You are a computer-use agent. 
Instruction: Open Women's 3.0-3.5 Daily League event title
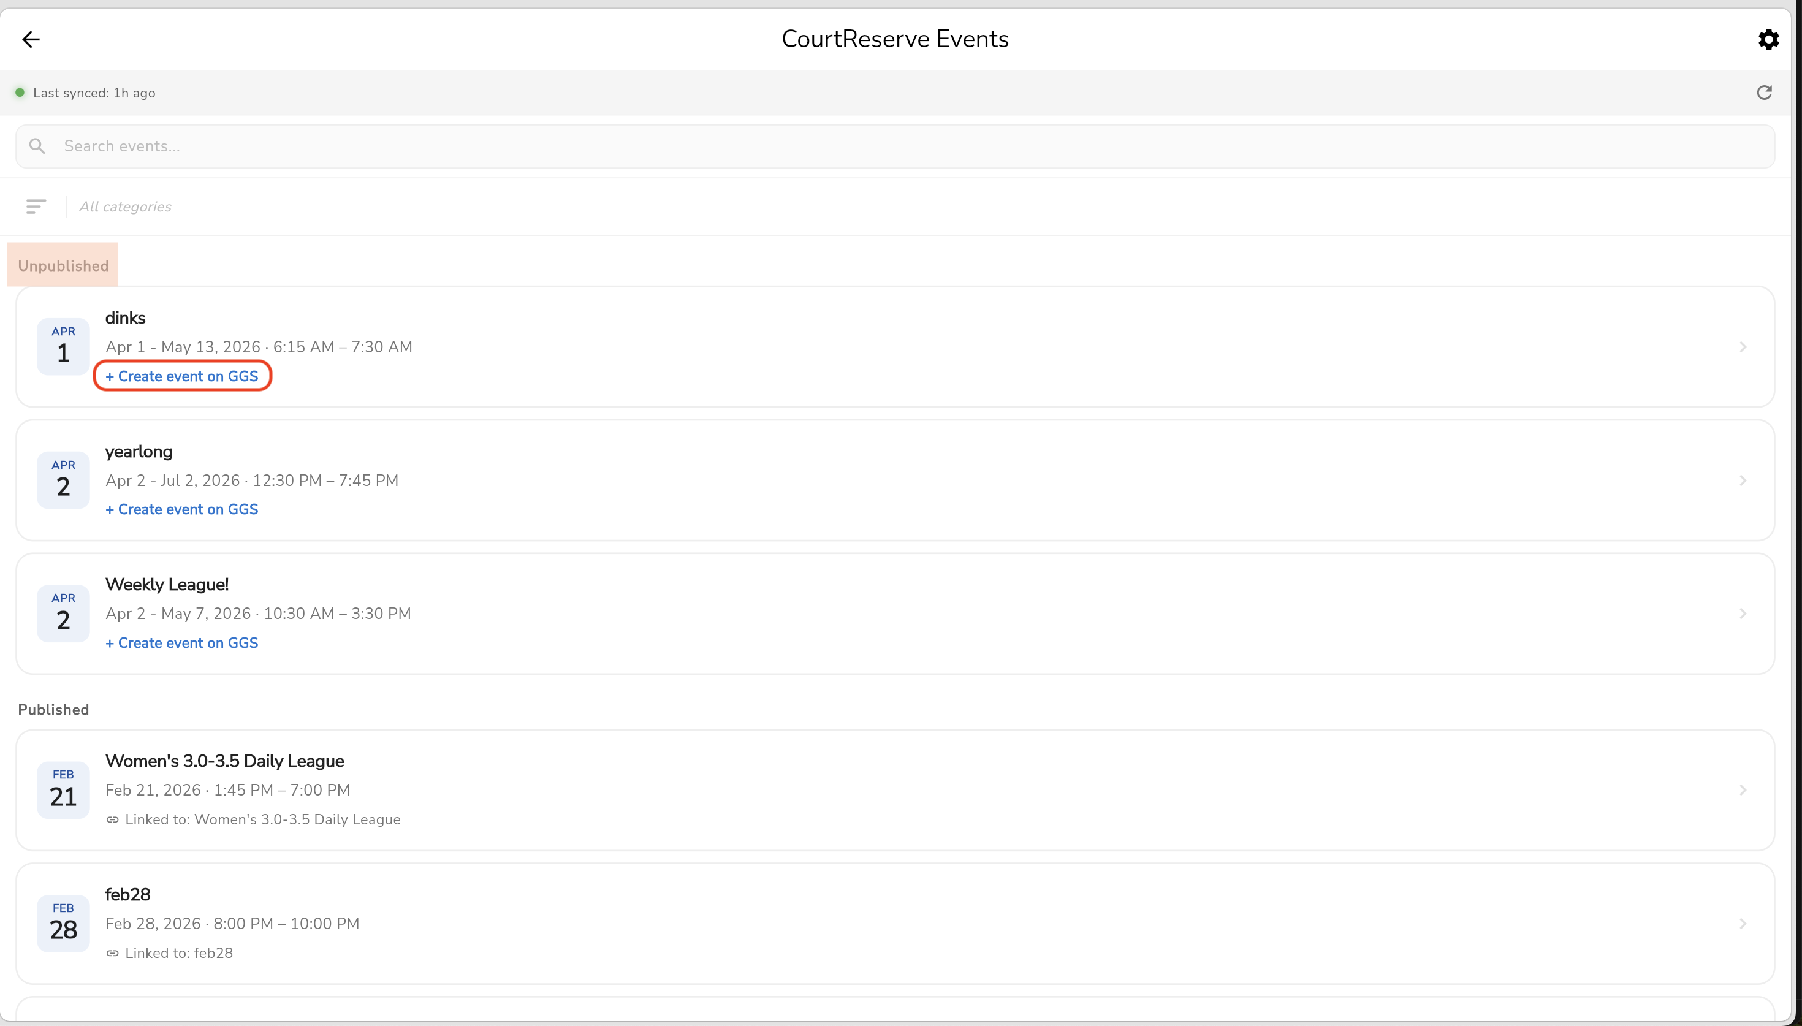click(x=225, y=761)
